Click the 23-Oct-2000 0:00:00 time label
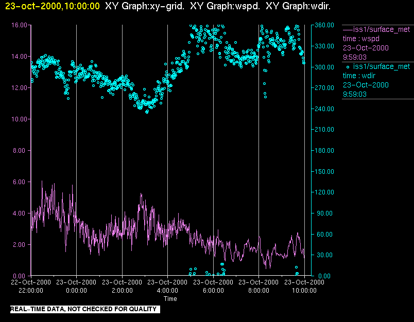 [x=76, y=287]
